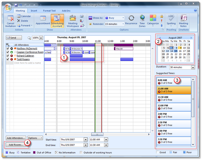Open the 100% zoom dropdown

(41, 38)
